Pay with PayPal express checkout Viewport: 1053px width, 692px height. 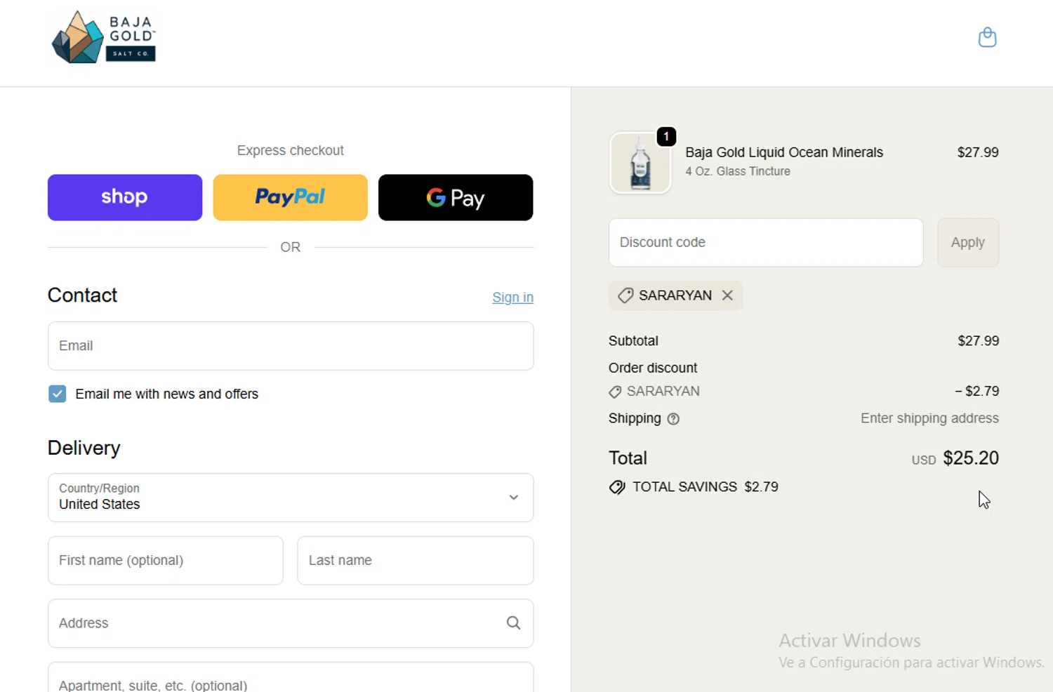coord(290,197)
